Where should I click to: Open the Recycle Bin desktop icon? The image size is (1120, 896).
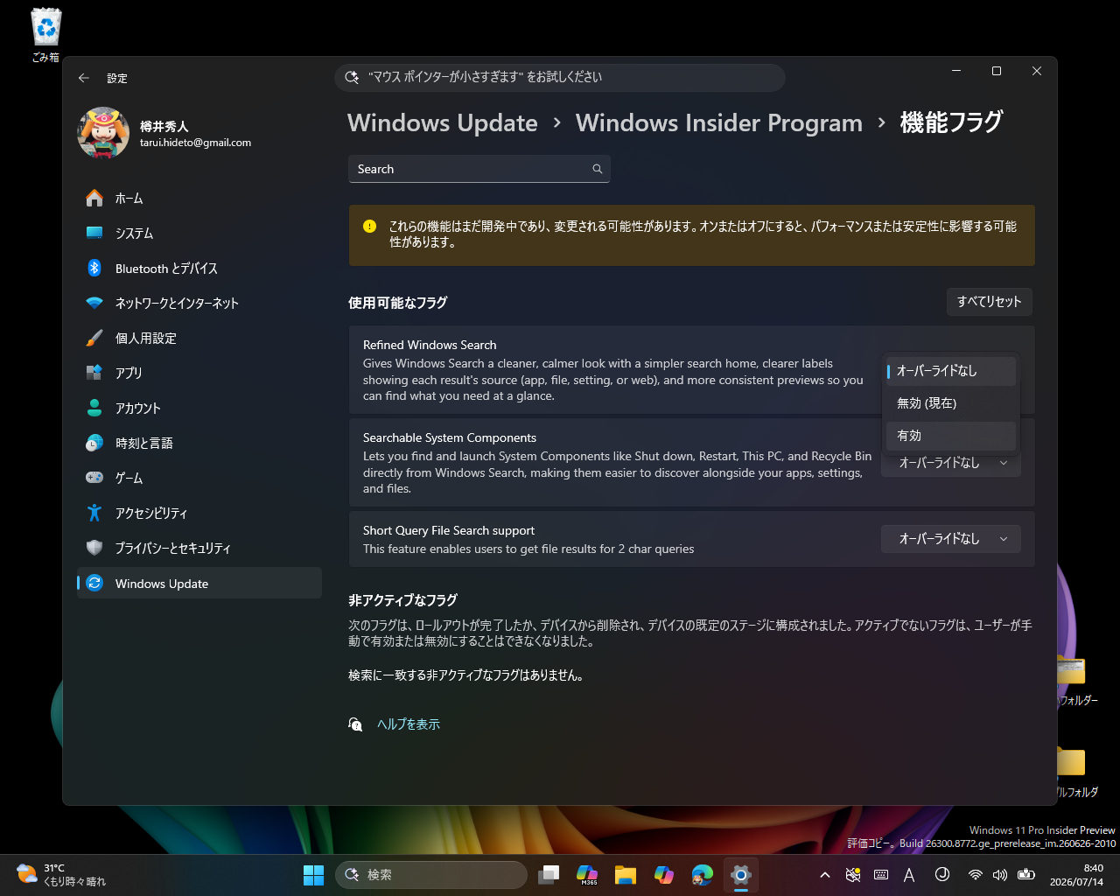(x=45, y=35)
